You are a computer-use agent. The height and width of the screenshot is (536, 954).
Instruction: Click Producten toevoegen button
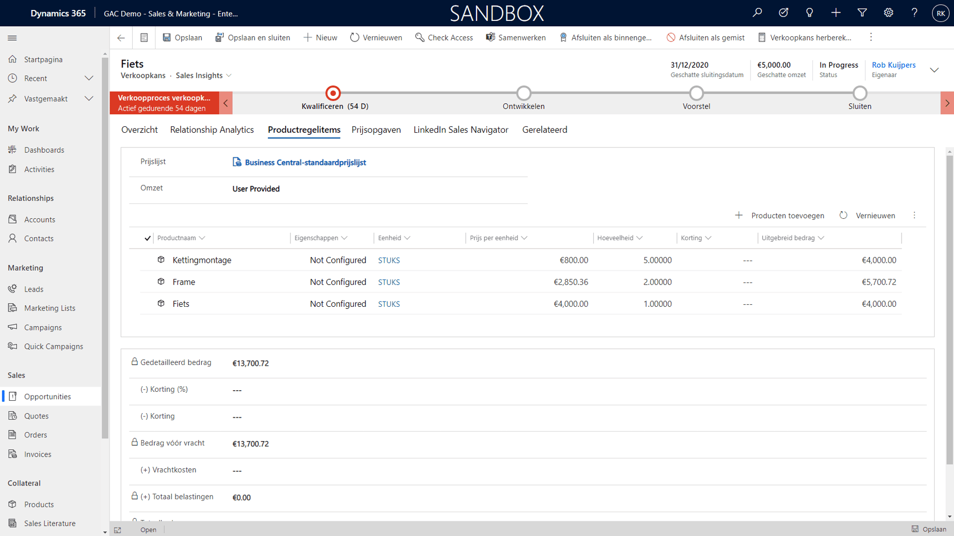[x=779, y=216]
